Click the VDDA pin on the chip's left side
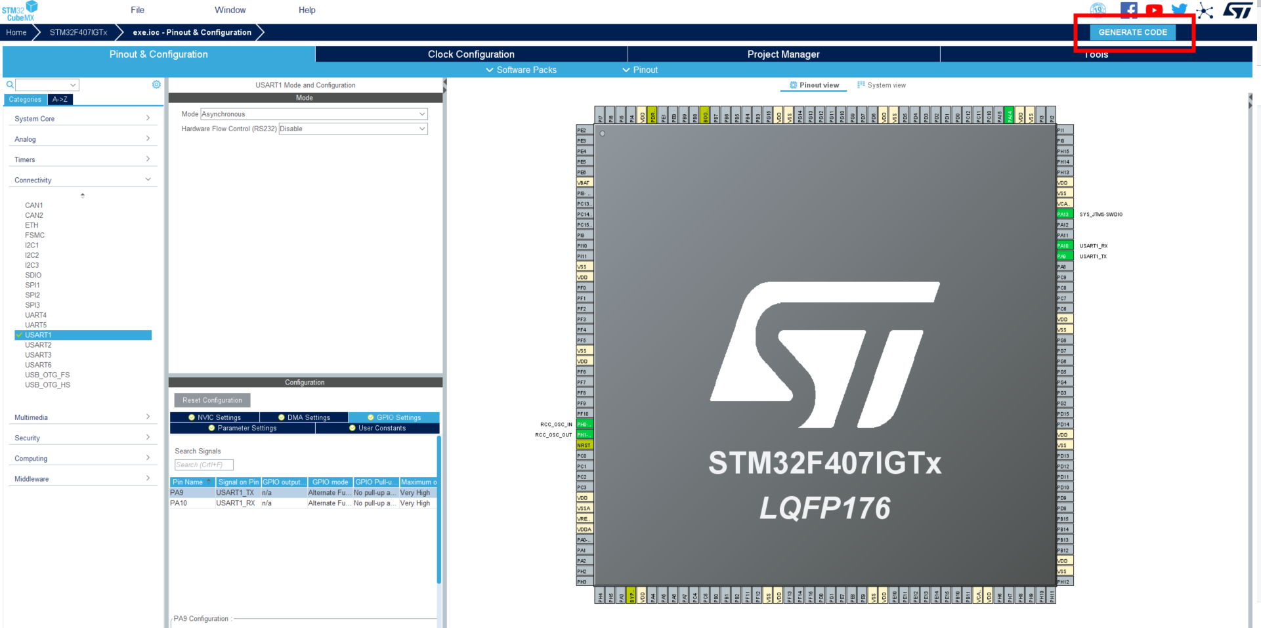This screenshot has width=1261, height=628. coord(584,529)
